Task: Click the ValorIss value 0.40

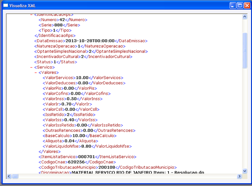Action: 69,120
